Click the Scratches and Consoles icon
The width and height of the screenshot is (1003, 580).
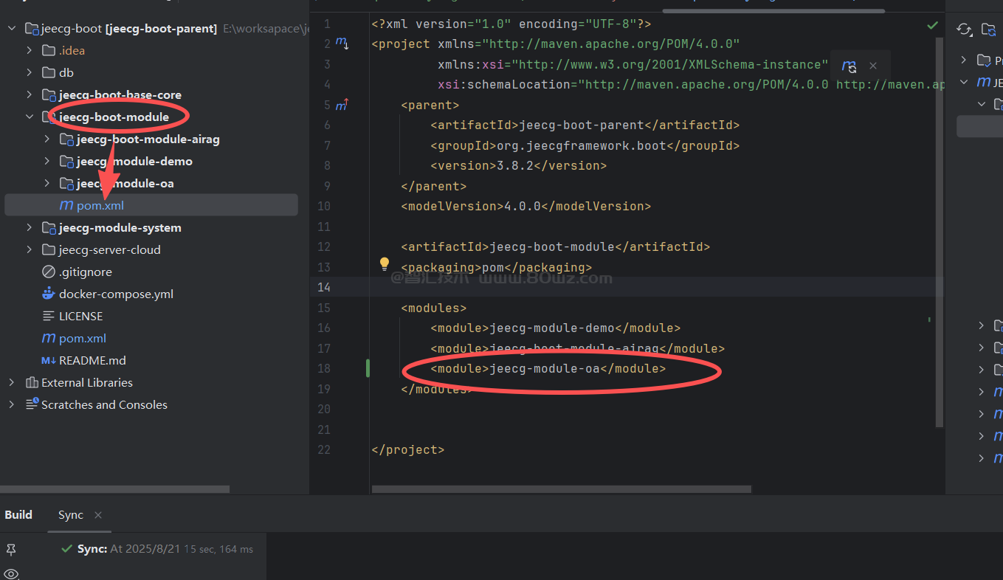[32, 404]
